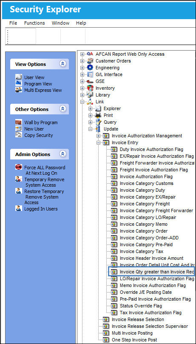Screen dimensions: 196x344
Task: Open the Help menu
Action: point(81,23)
